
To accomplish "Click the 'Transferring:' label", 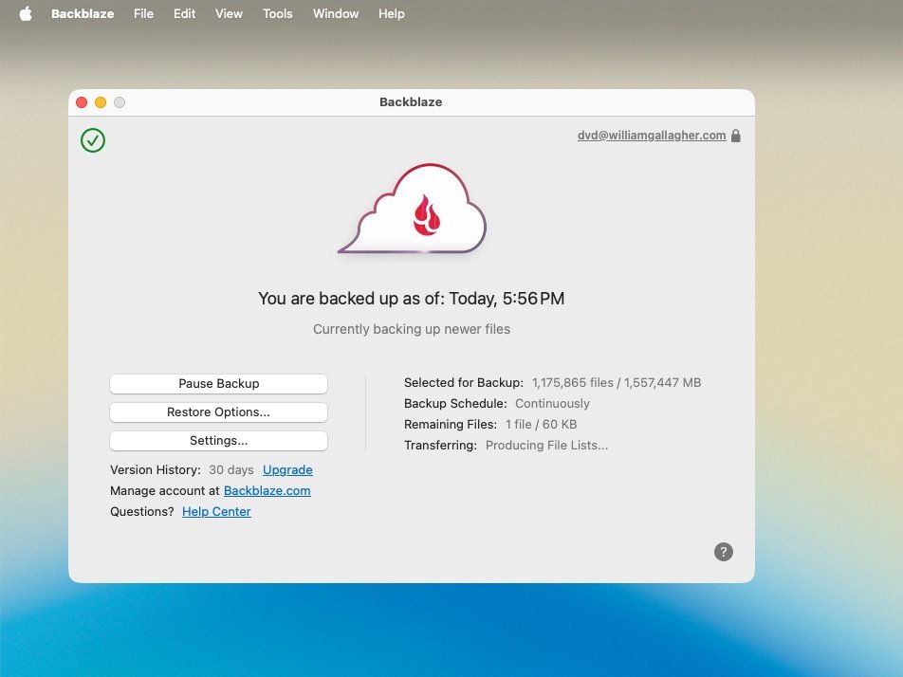I will coord(440,445).
